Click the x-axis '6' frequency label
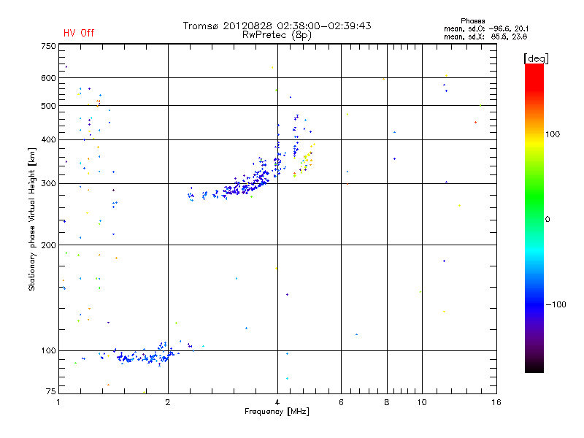This screenshot has height=438, width=584. click(x=341, y=402)
